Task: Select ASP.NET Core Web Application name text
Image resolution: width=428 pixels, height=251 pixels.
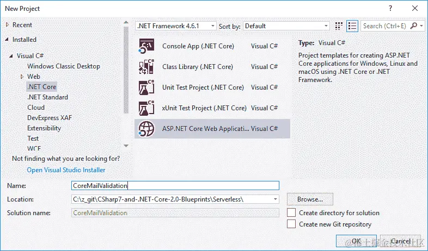Action: [x=205, y=129]
